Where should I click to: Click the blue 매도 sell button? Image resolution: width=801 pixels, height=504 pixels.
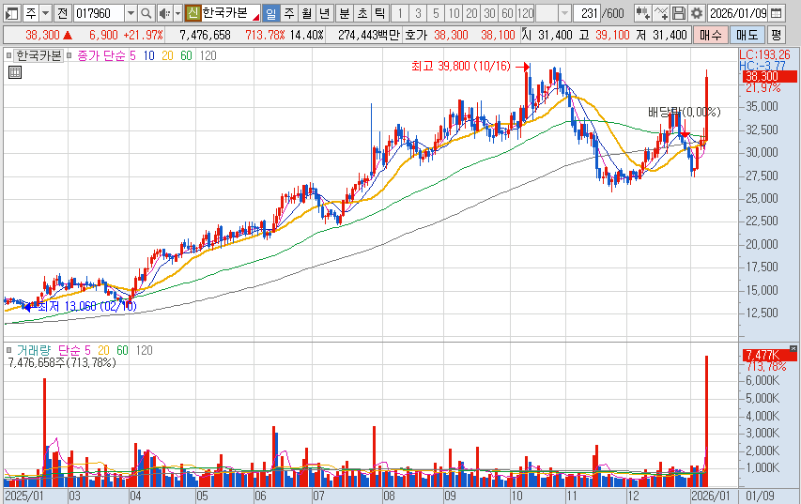click(747, 35)
